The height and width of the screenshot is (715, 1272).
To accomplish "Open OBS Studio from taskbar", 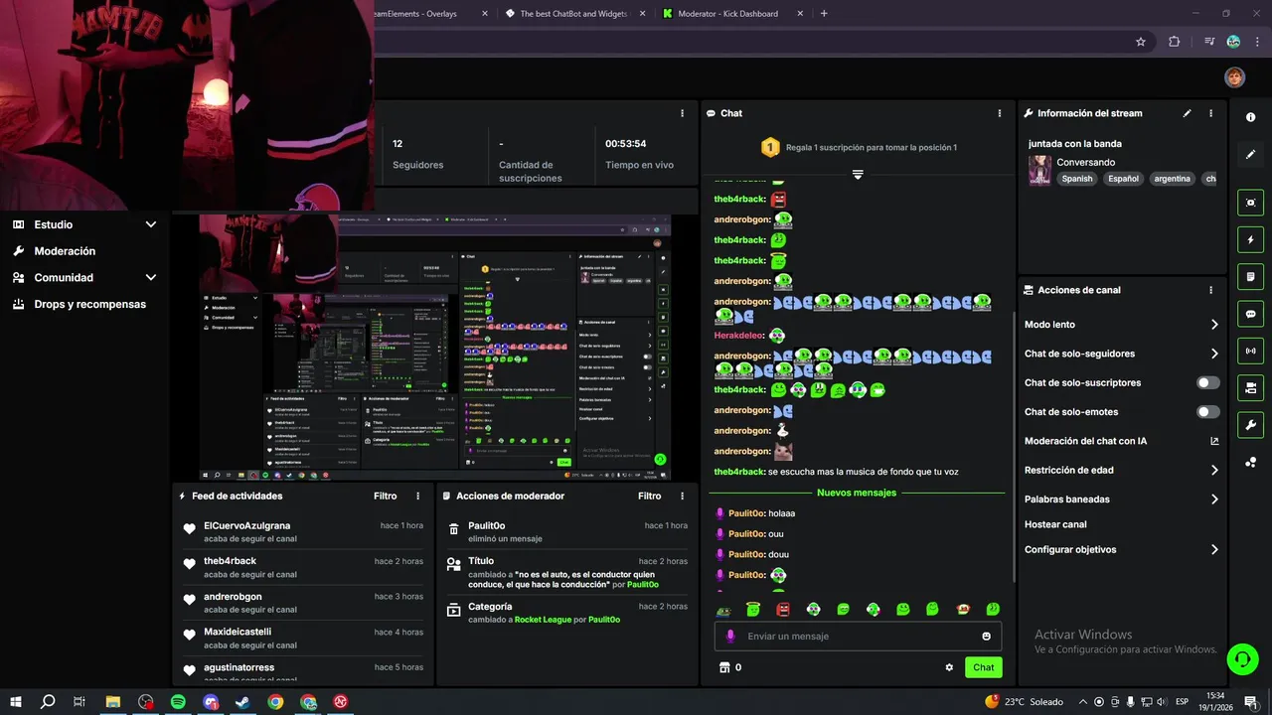I will [146, 702].
